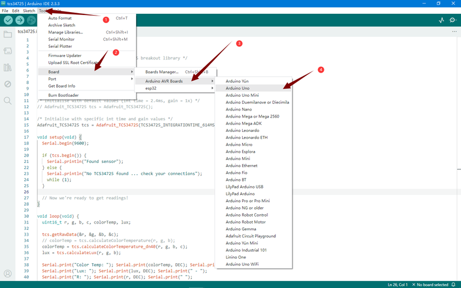
Task: Select Arduino Esplora board
Action: [254, 151]
